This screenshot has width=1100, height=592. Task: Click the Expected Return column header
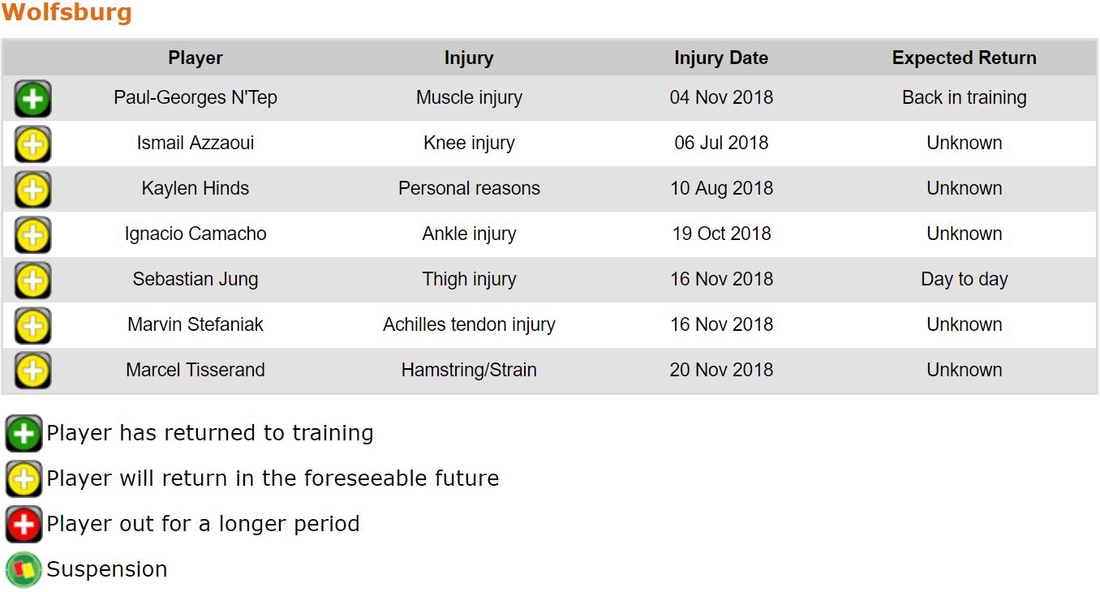[x=965, y=58]
